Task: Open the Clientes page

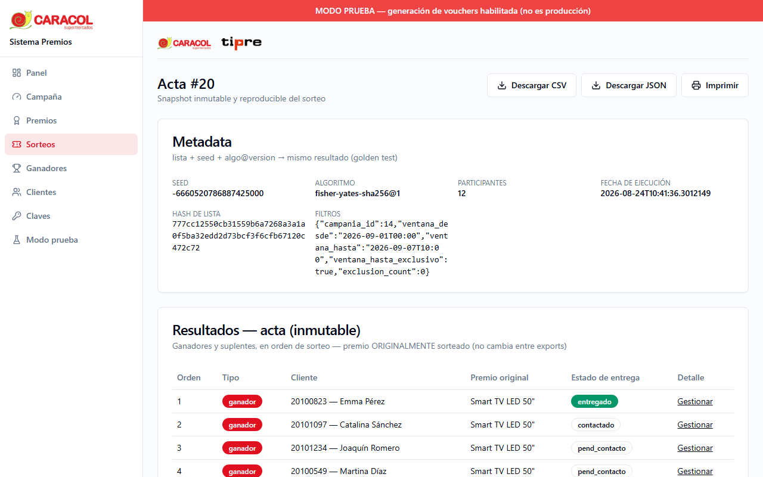Action: coord(71,192)
